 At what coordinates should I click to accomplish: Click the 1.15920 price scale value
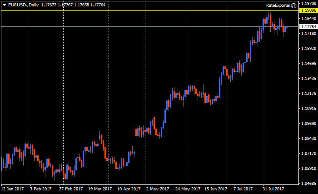[x=308, y=49]
